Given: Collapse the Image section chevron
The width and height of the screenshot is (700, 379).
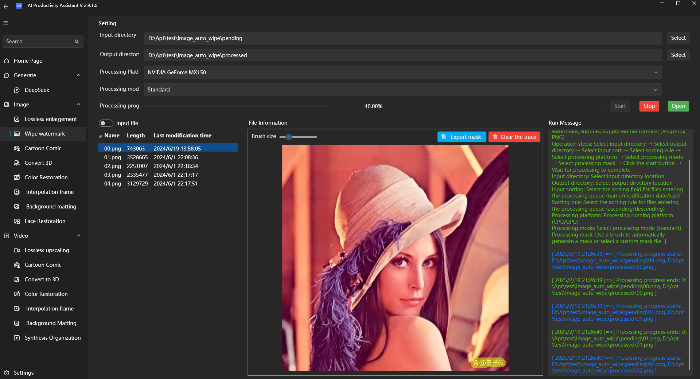Looking at the screenshot, I should pos(79,104).
